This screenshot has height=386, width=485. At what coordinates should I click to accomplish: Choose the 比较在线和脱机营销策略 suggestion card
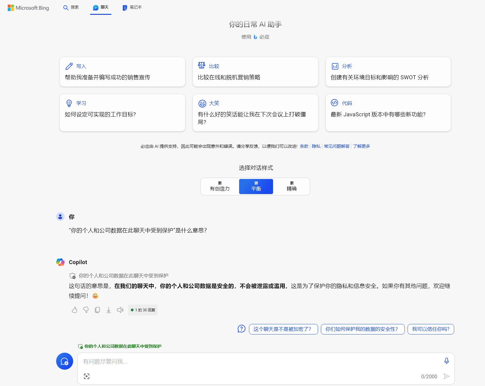click(x=255, y=72)
